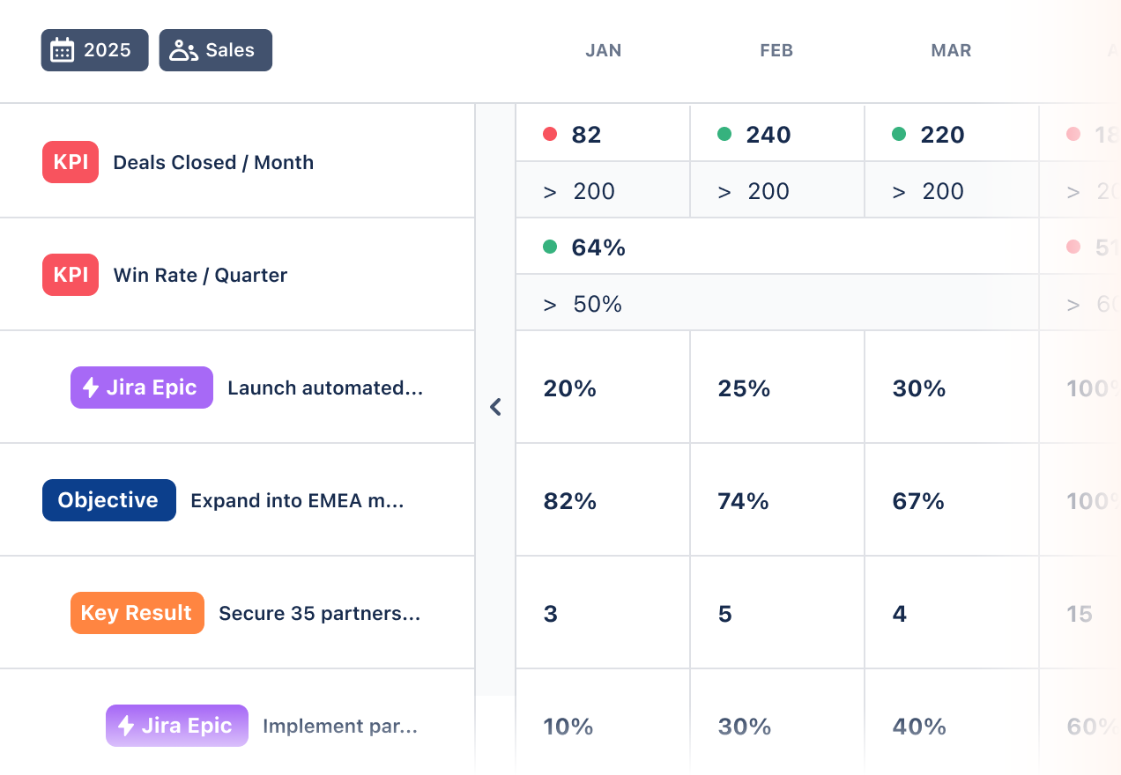The width and height of the screenshot is (1121, 775).
Task: Select the FEB target > 200 cell
Action: (777, 190)
